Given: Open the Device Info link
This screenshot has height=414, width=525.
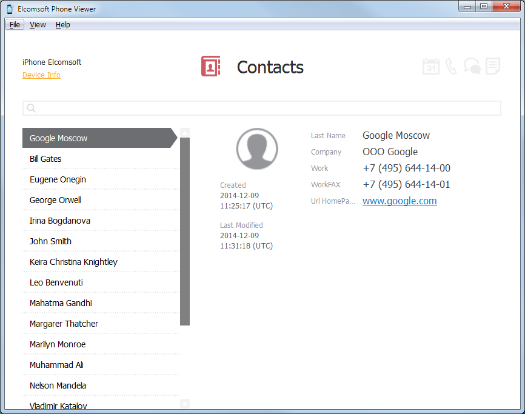Looking at the screenshot, I should pos(41,75).
